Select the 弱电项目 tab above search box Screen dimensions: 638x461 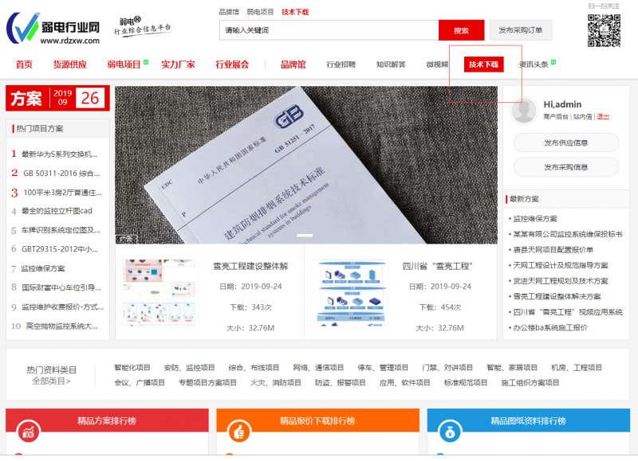260,12
